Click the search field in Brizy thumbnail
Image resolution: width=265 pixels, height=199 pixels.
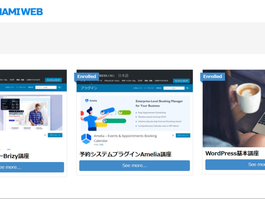coord(46,87)
